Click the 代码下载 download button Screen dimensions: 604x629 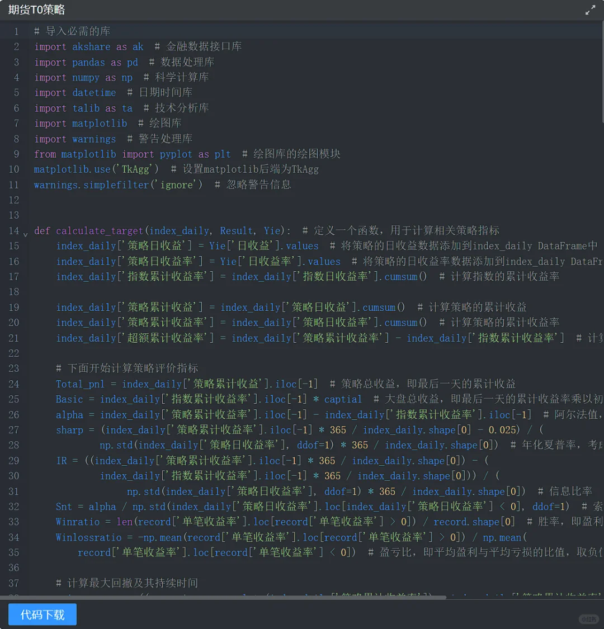pyautogui.click(x=42, y=613)
